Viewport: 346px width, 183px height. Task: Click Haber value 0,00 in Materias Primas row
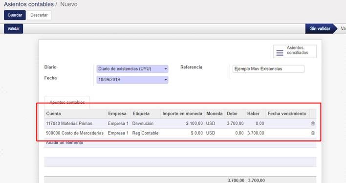point(259,123)
